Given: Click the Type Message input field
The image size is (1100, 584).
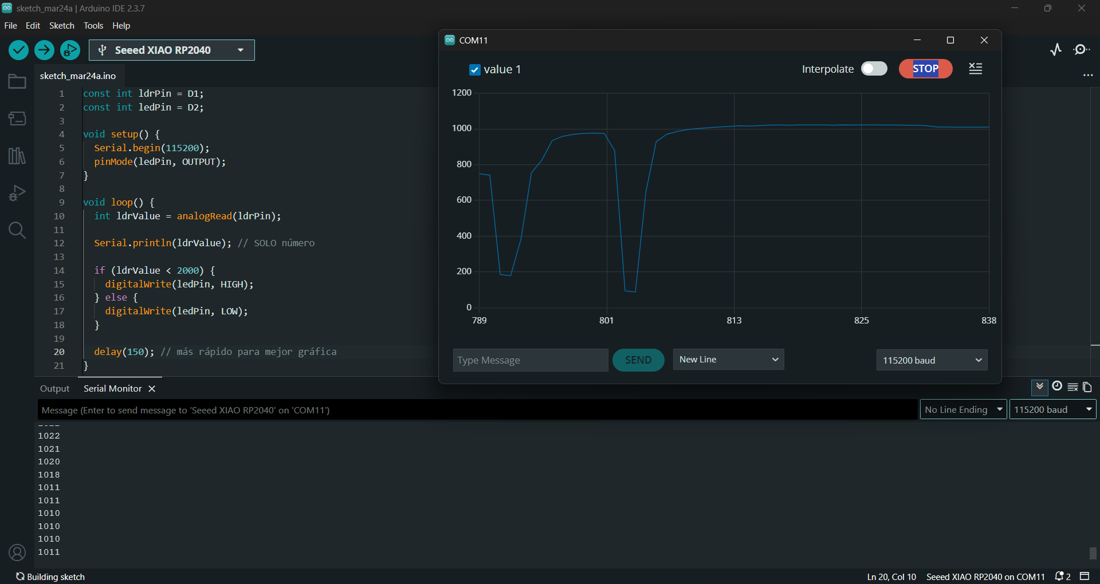Looking at the screenshot, I should [531, 360].
